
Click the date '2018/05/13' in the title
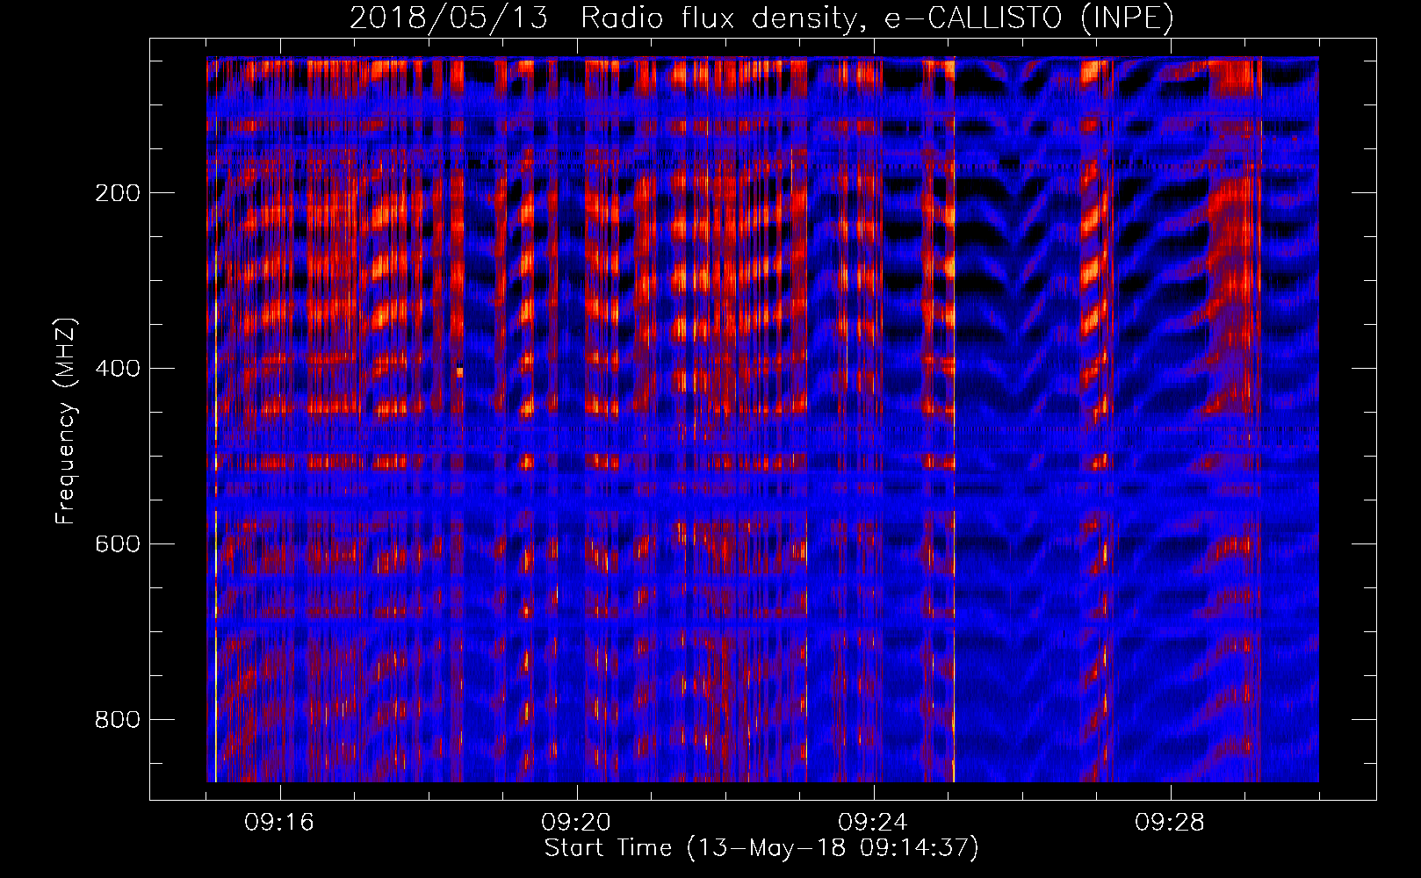[x=449, y=18]
